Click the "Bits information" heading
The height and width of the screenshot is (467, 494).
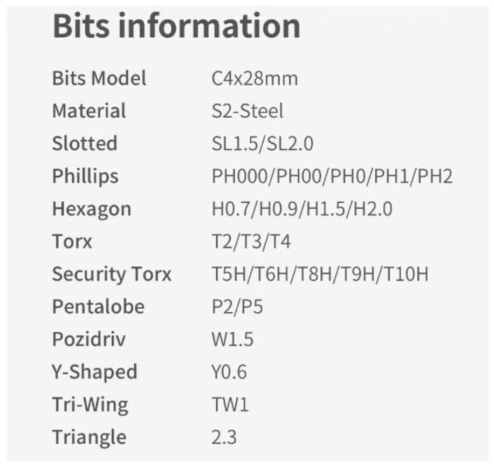pos(176,25)
